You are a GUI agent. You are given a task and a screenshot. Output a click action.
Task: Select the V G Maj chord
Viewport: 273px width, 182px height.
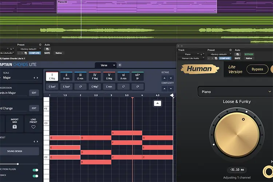pos(109,76)
